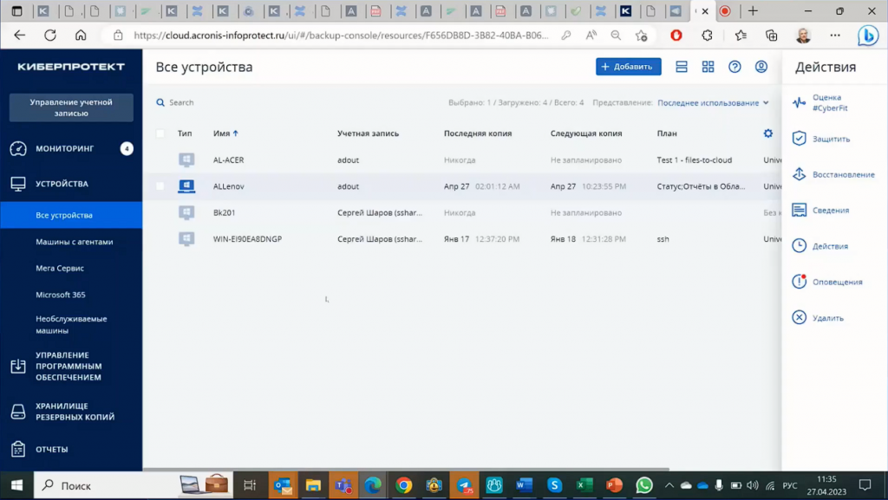Click the WIN-EI90EA8DNGP device type icon
The height and width of the screenshot is (500, 888).
[186, 238]
